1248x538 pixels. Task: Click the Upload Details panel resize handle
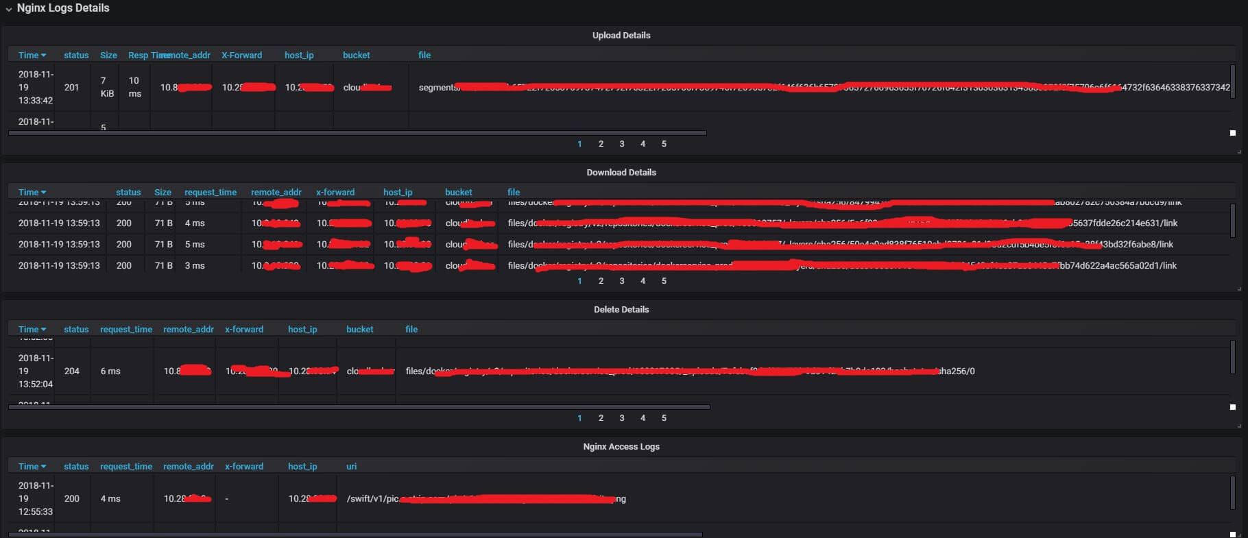[1238, 151]
